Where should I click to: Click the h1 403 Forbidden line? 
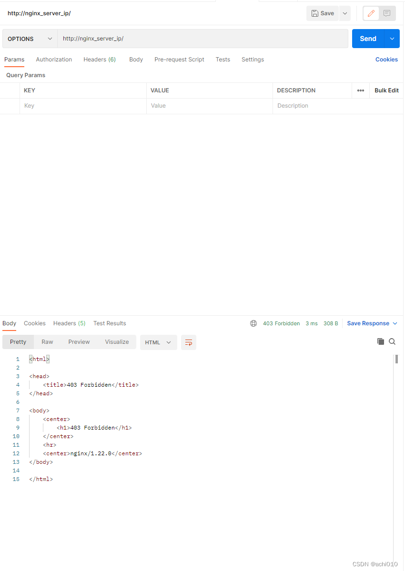[x=94, y=428]
